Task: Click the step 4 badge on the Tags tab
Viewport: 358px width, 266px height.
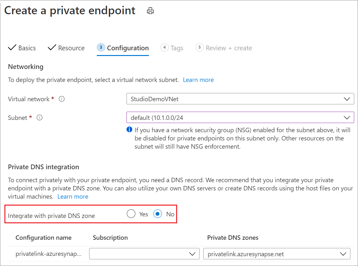Action: pos(164,47)
